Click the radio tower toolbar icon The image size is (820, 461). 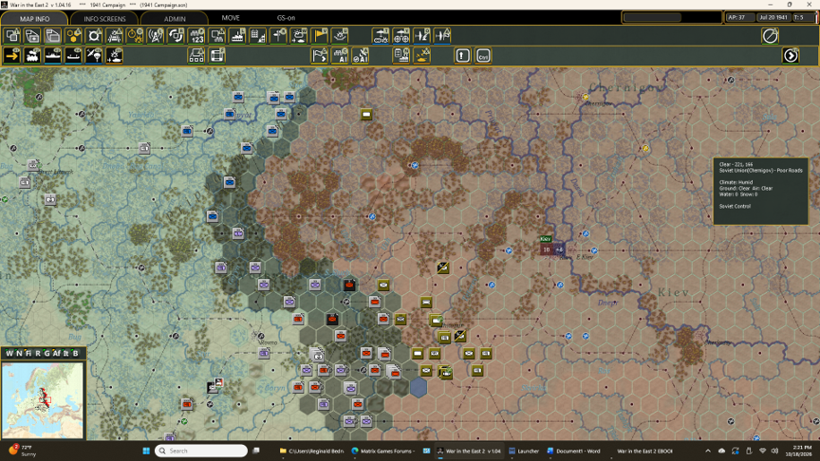point(156,36)
